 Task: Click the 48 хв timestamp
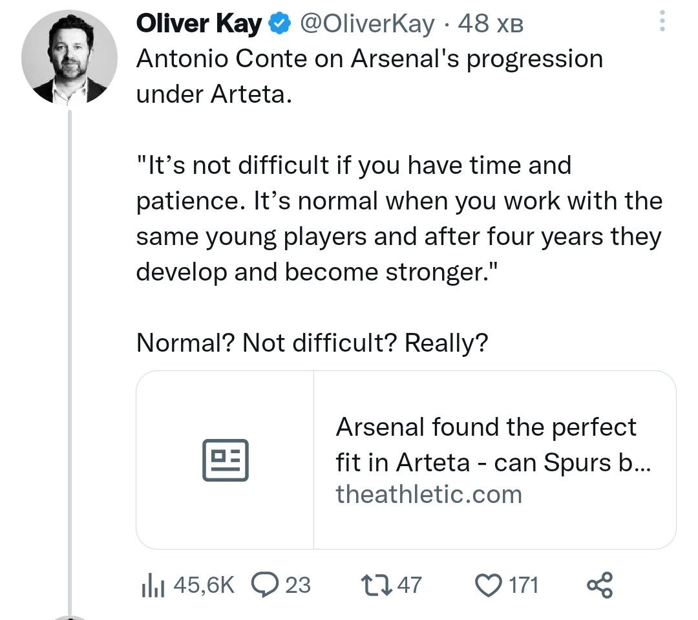[490, 25]
